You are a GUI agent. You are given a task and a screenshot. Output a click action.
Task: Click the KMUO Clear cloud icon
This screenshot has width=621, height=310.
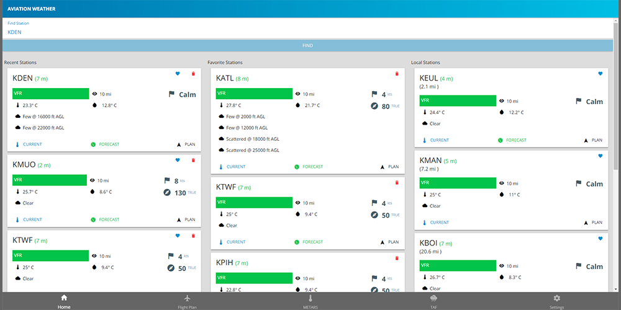18,203
